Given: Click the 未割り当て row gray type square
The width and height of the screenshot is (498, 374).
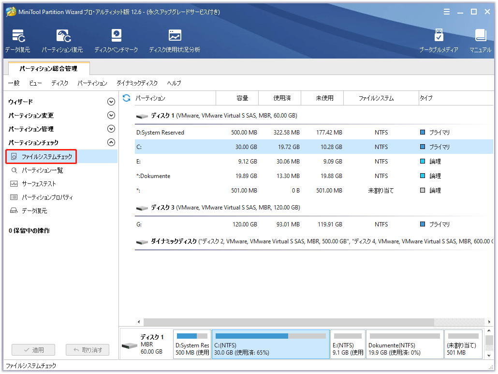Looking at the screenshot, I should click(423, 190).
